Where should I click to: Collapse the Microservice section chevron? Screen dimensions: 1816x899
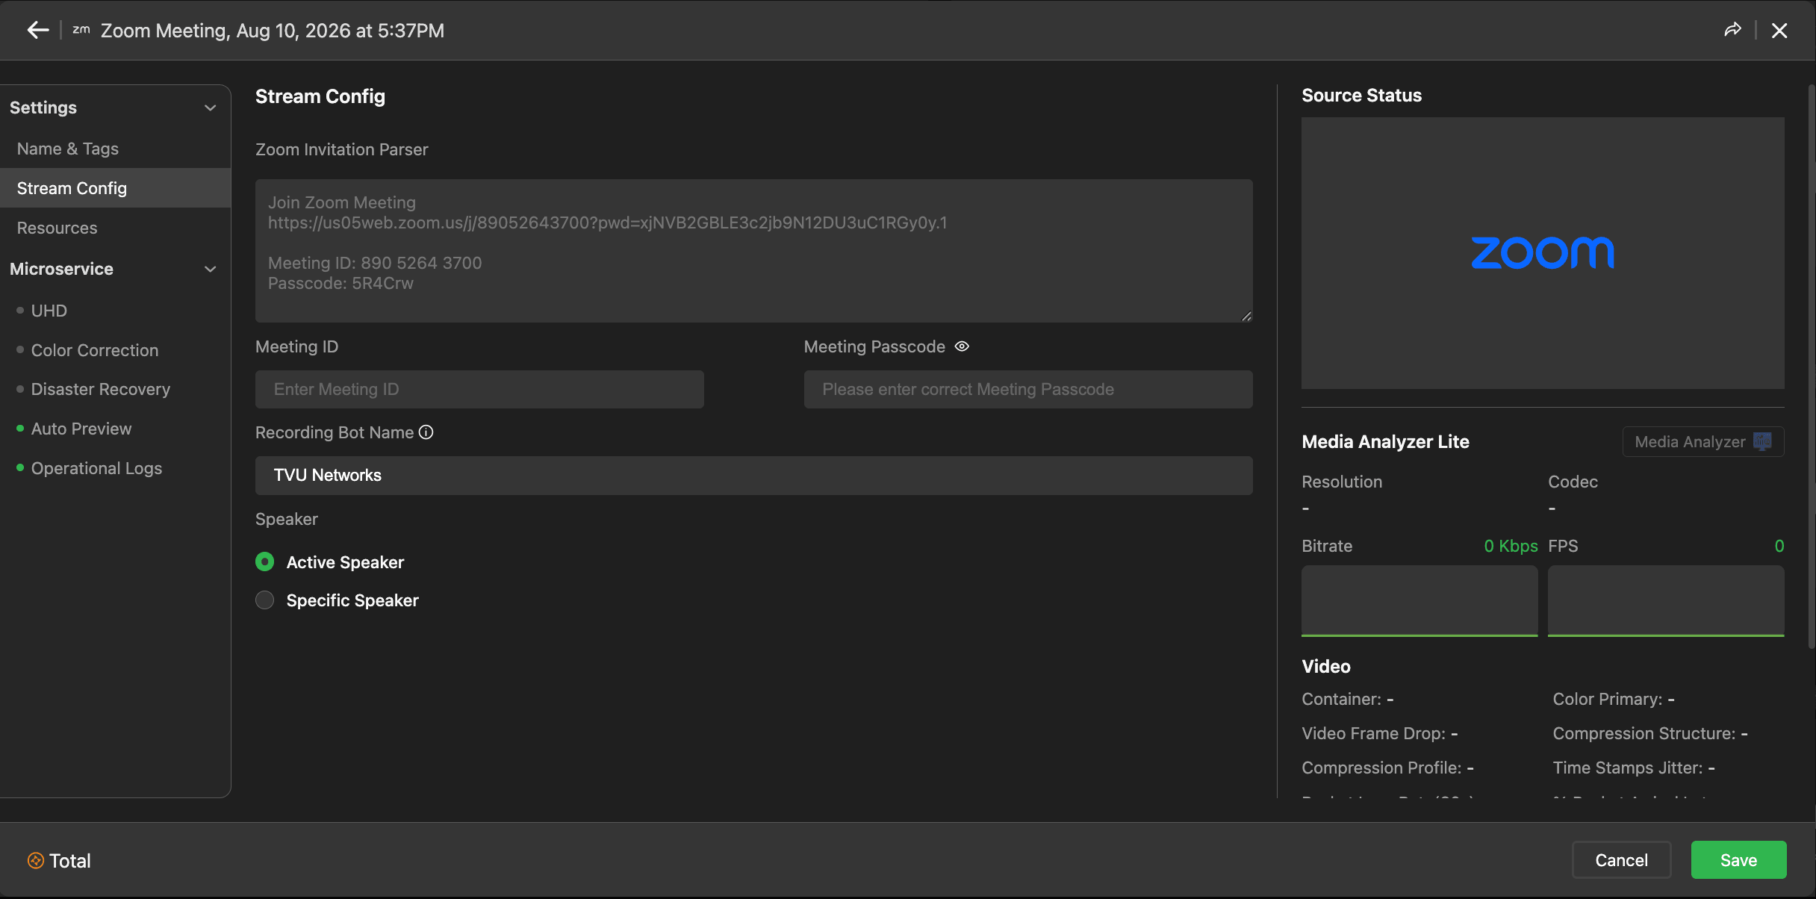click(x=211, y=269)
